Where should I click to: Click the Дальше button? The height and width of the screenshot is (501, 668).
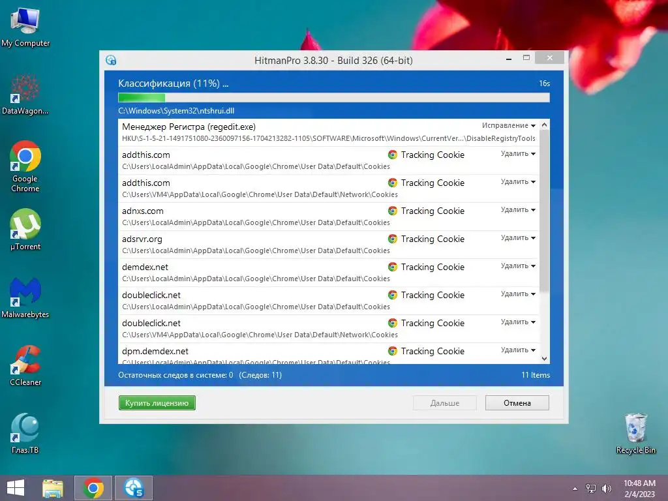[x=444, y=403]
